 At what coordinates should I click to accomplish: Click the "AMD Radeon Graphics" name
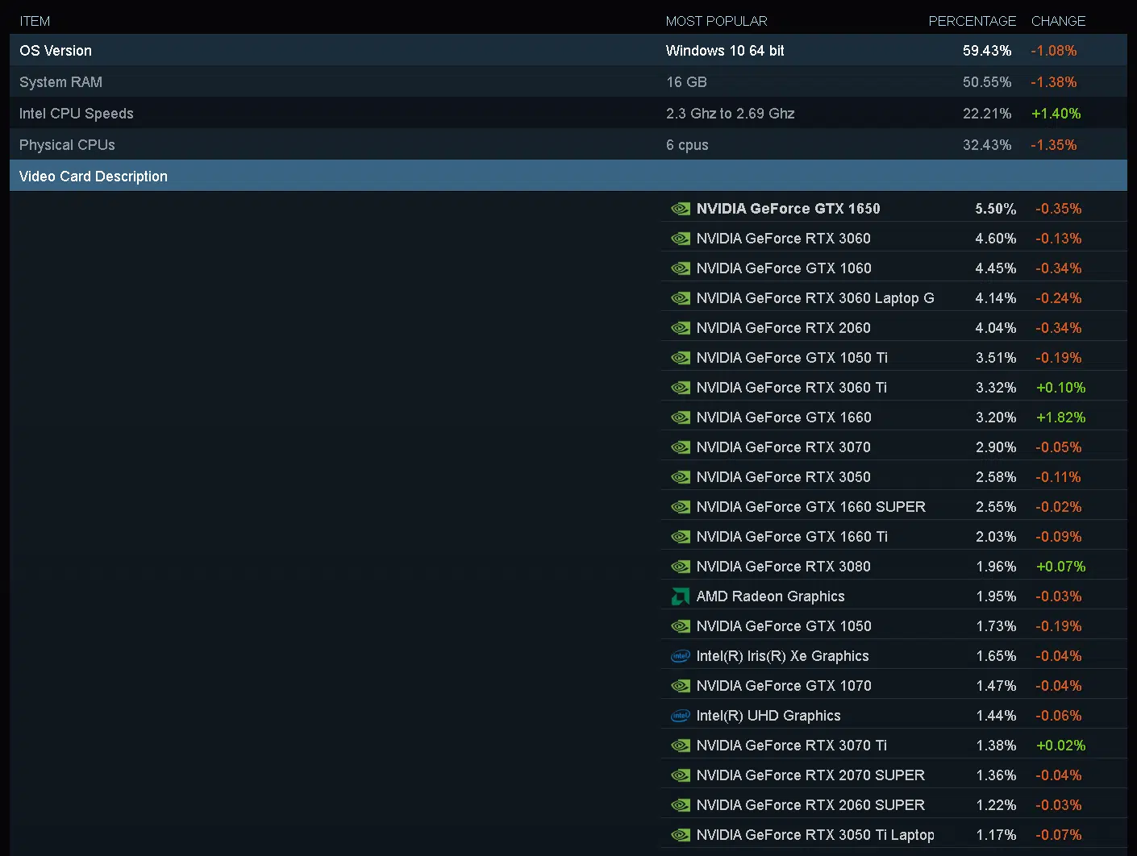click(771, 596)
